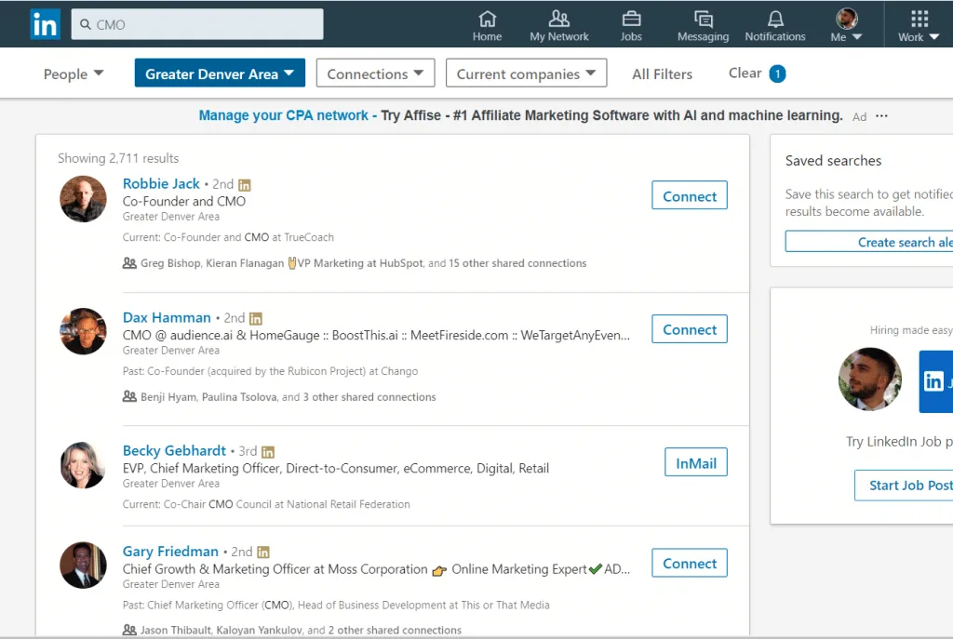The image size is (953, 639).
Task: Click LinkedIn premium badge next to Gary Friedman
Action: click(263, 552)
